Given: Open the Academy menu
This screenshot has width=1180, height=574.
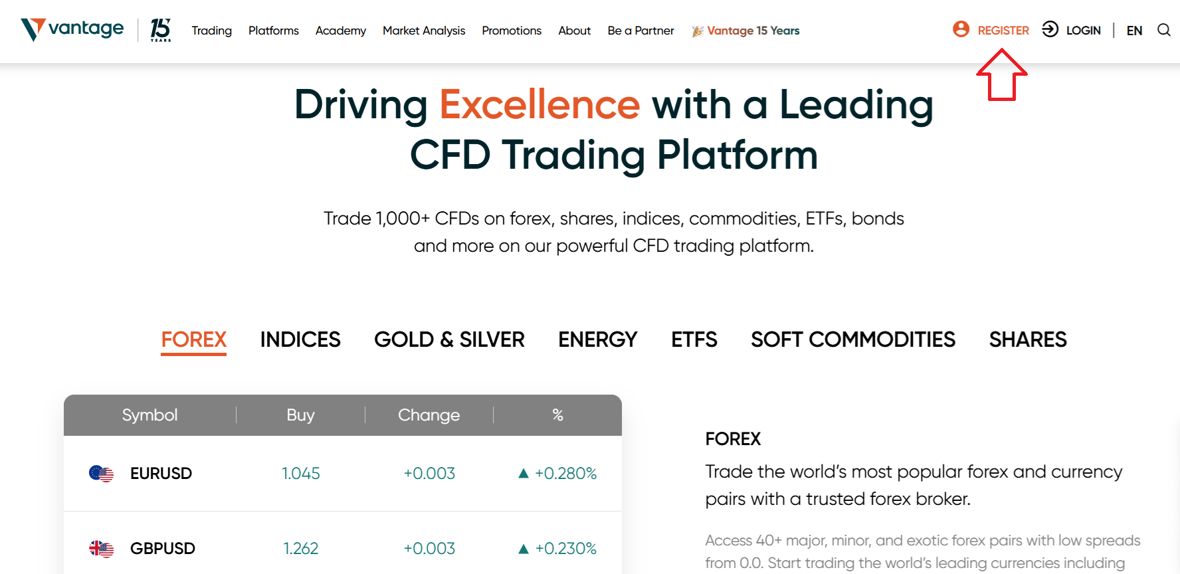Looking at the screenshot, I should click(340, 30).
